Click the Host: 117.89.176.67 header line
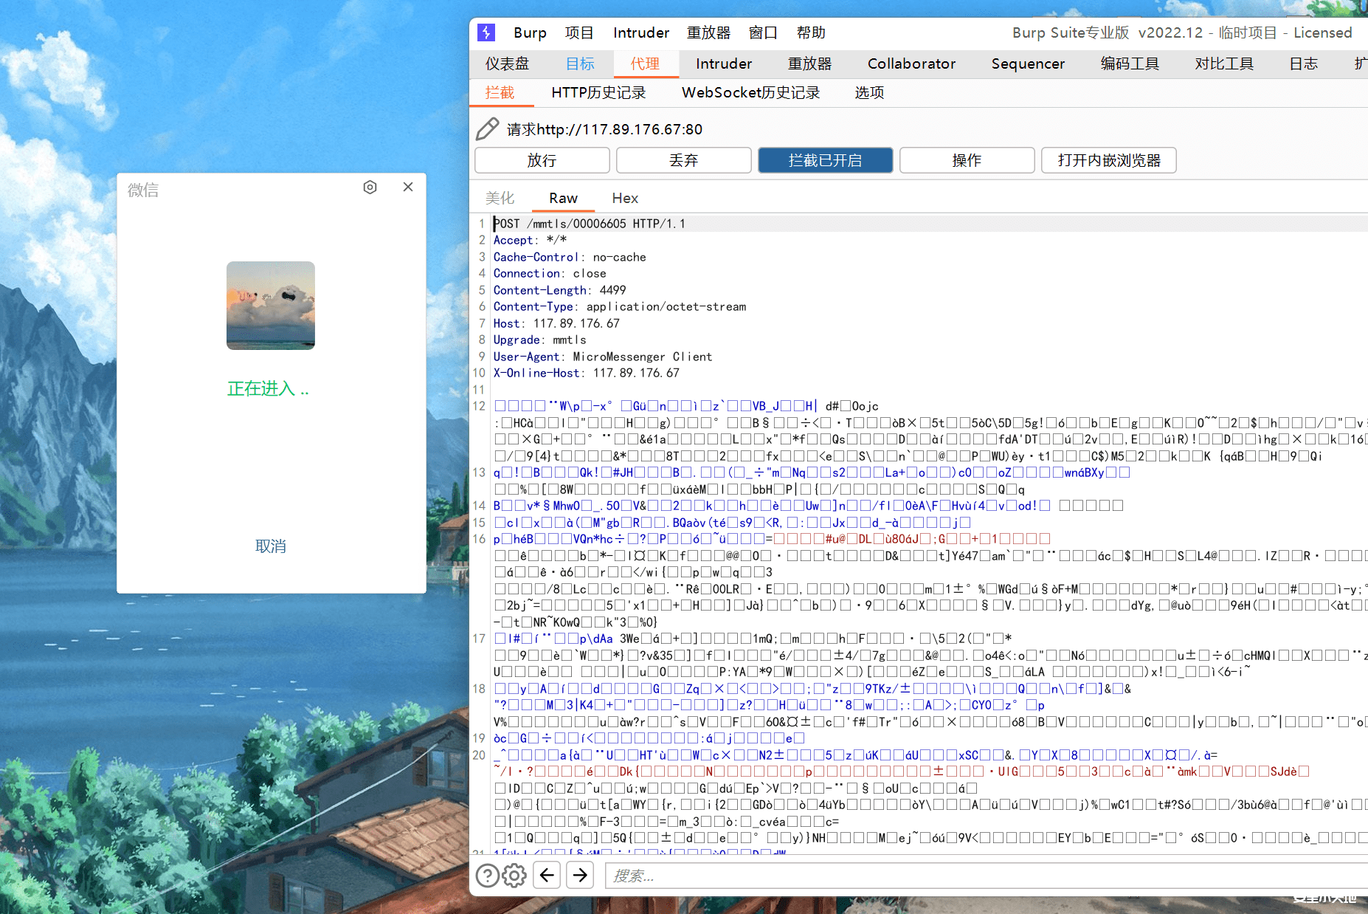This screenshot has height=914, width=1368. click(556, 323)
